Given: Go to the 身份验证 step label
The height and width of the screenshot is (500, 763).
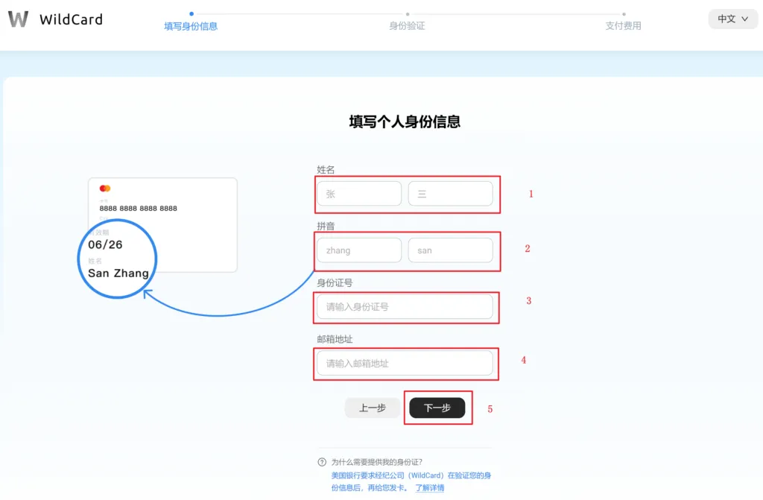Looking at the screenshot, I should coord(407,26).
